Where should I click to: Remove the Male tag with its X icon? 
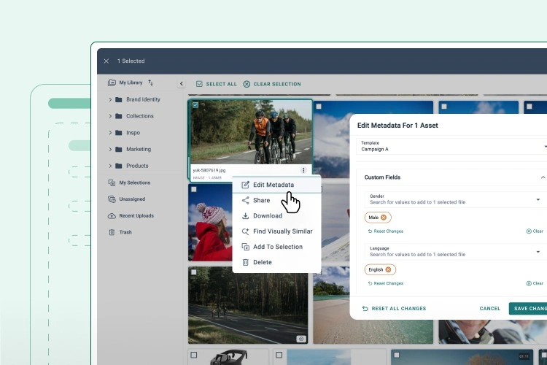[384, 217]
